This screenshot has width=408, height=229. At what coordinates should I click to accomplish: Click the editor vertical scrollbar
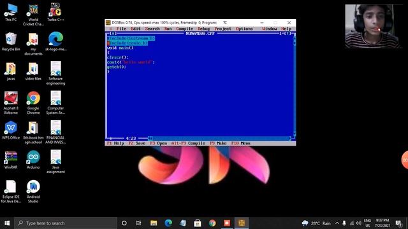click(295, 86)
